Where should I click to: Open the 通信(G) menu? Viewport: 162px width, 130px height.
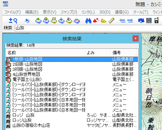pos(122,12)
